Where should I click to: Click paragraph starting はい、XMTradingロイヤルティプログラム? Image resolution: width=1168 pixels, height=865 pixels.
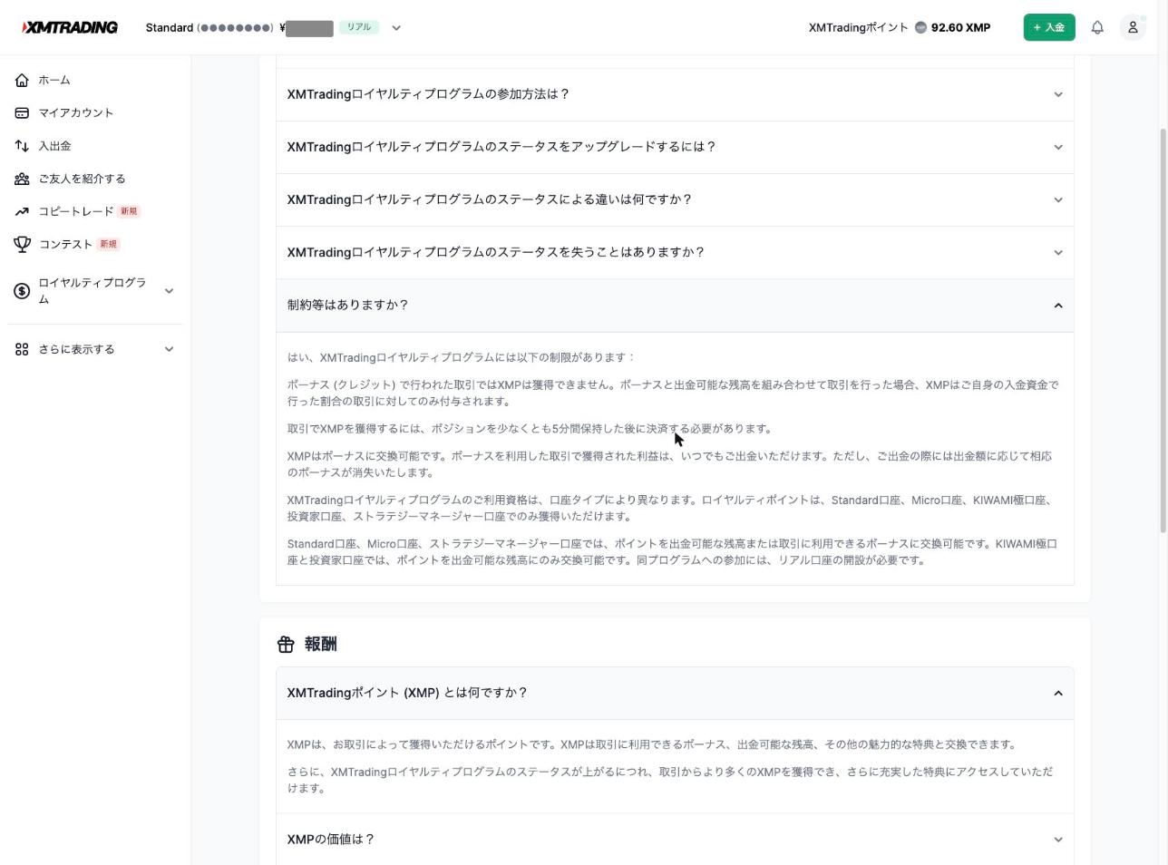(462, 357)
